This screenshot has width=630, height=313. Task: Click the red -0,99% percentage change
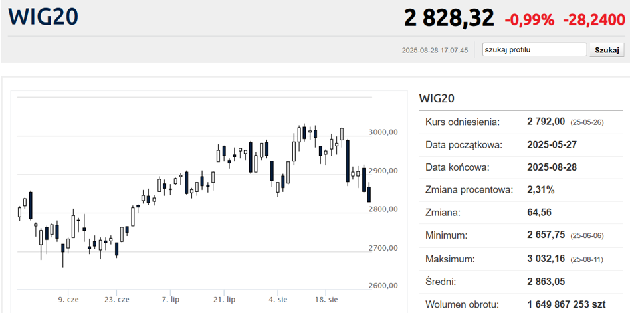(529, 20)
